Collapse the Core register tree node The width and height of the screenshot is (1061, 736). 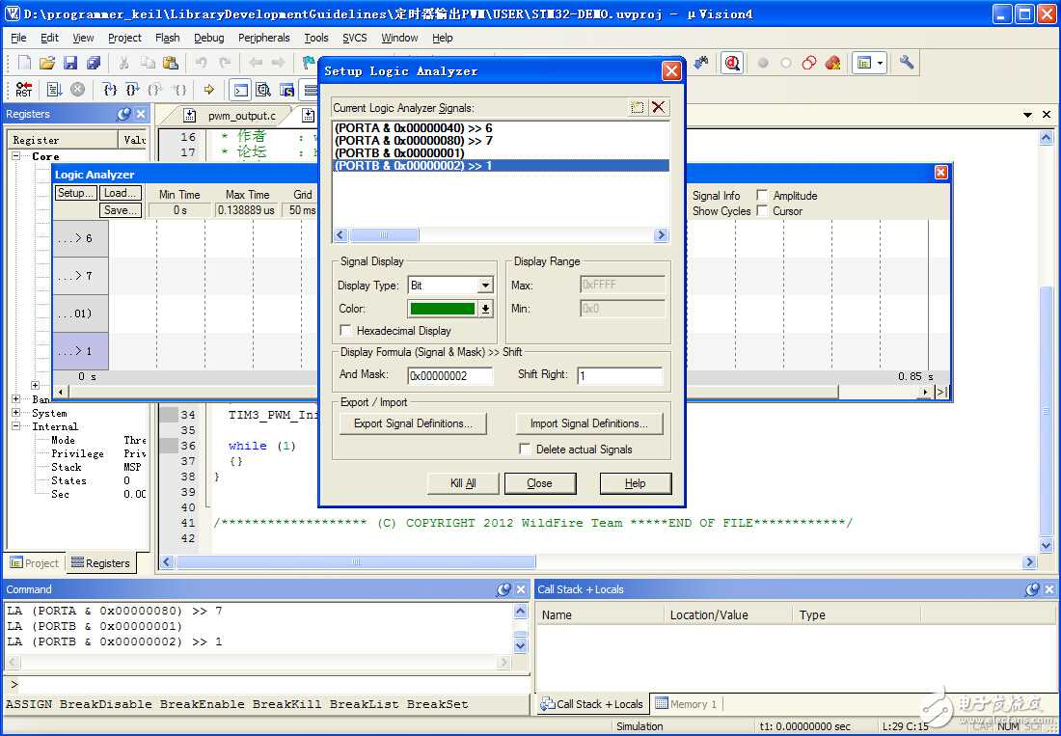click(x=17, y=156)
